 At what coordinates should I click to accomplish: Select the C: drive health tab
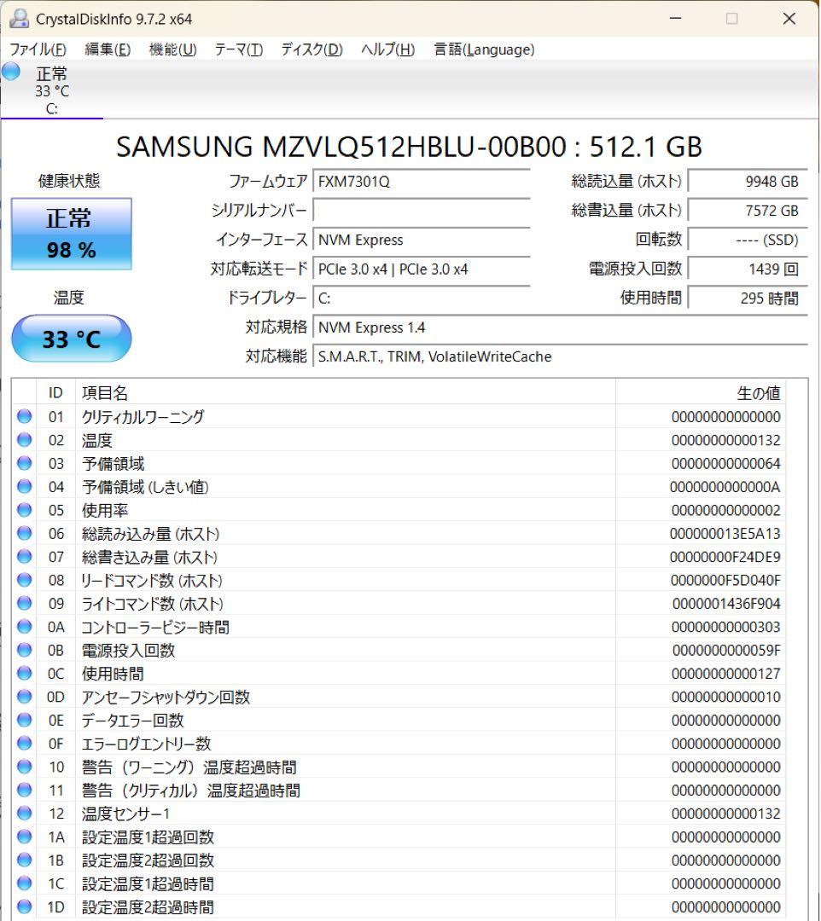tap(53, 90)
